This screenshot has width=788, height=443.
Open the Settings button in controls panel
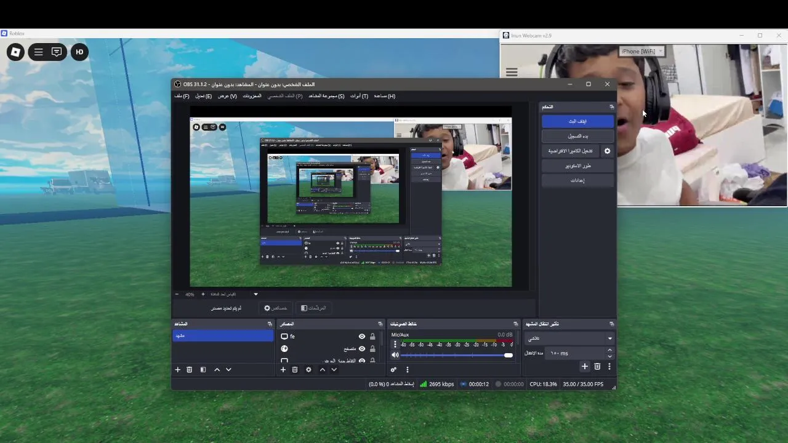pyautogui.click(x=577, y=180)
